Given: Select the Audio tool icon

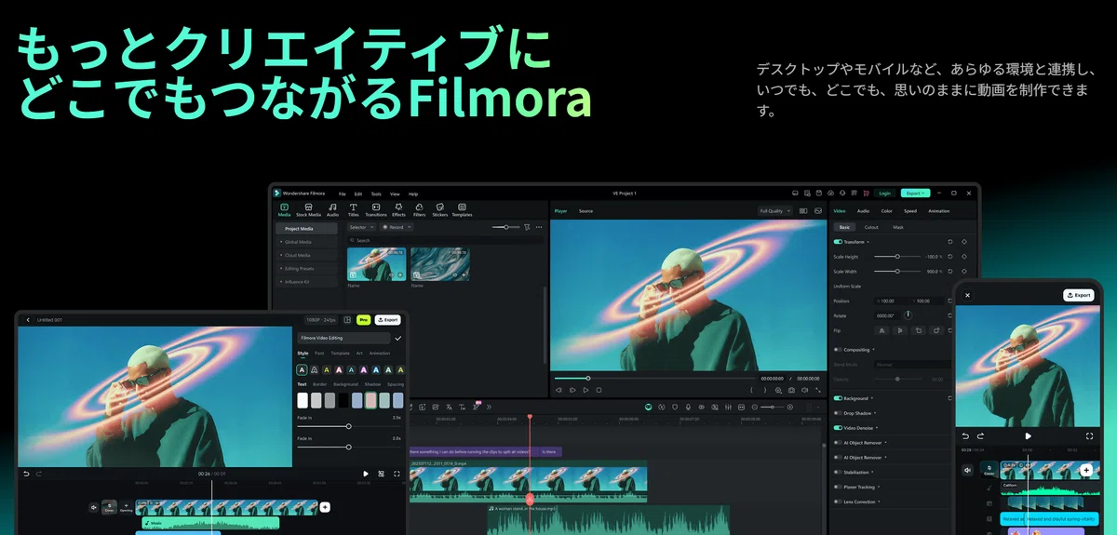Looking at the screenshot, I should [332, 209].
